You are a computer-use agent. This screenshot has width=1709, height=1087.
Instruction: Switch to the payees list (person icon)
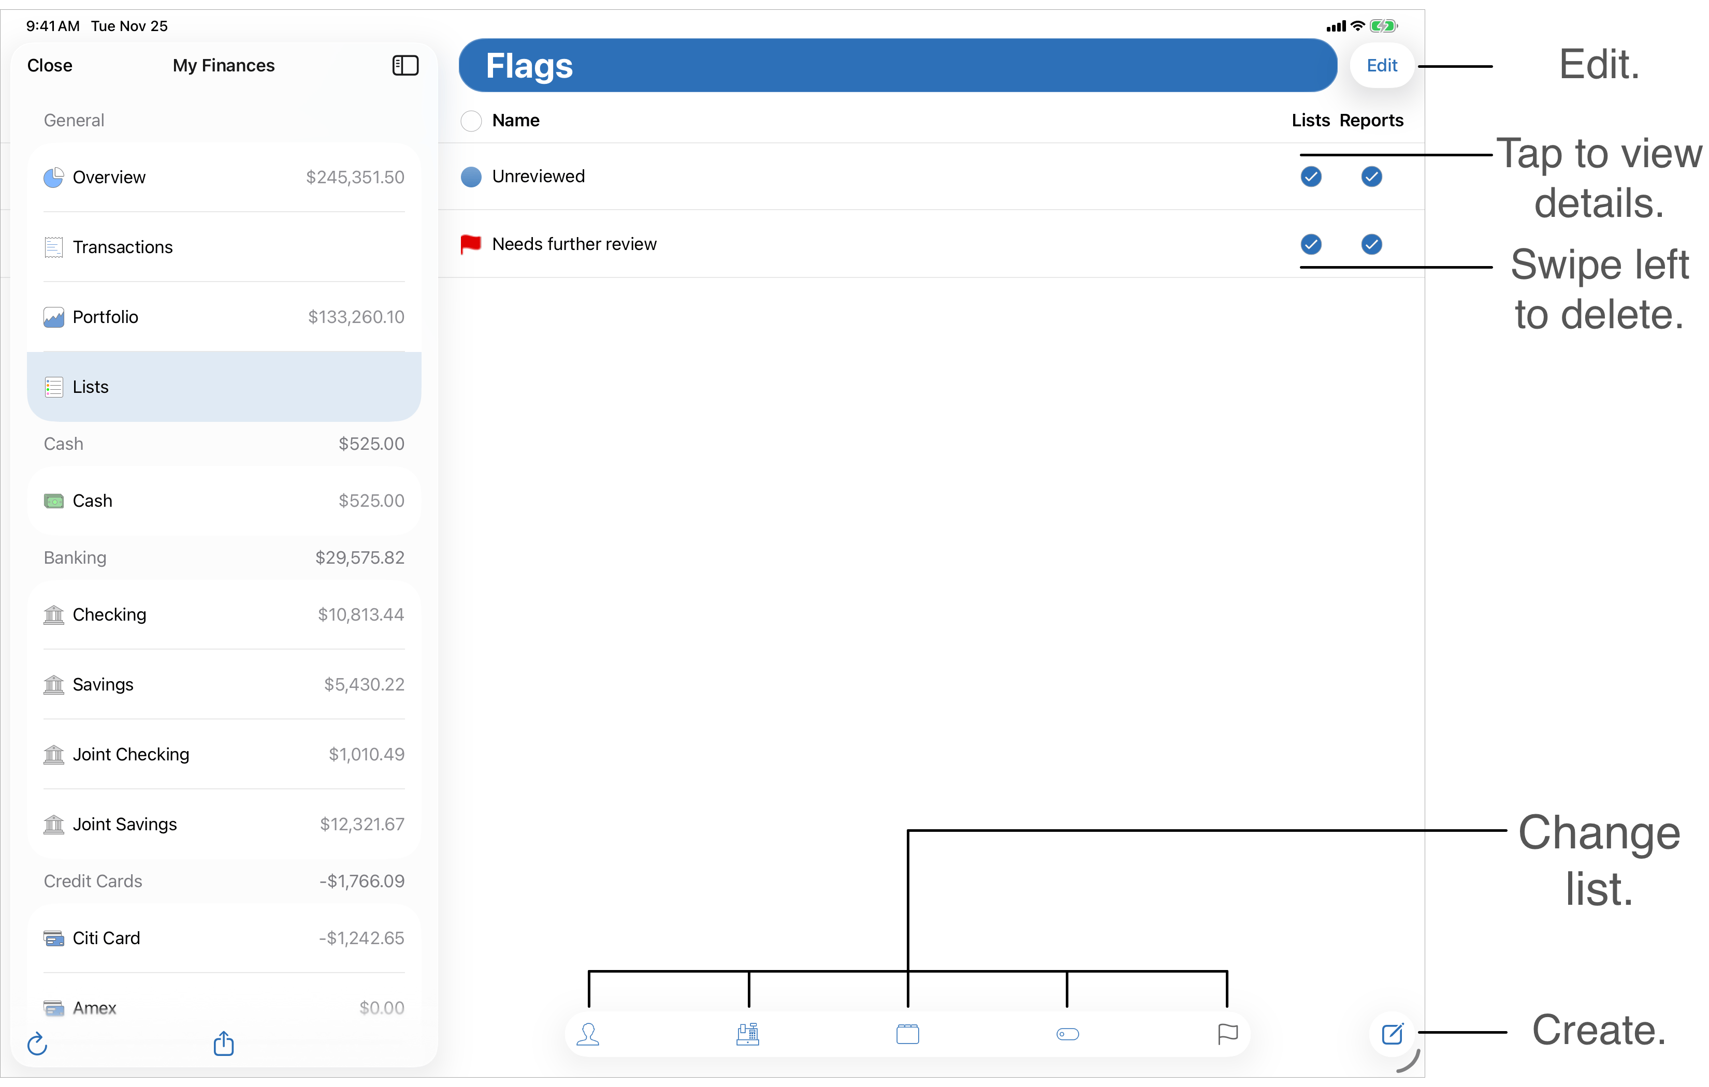pyautogui.click(x=588, y=1034)
